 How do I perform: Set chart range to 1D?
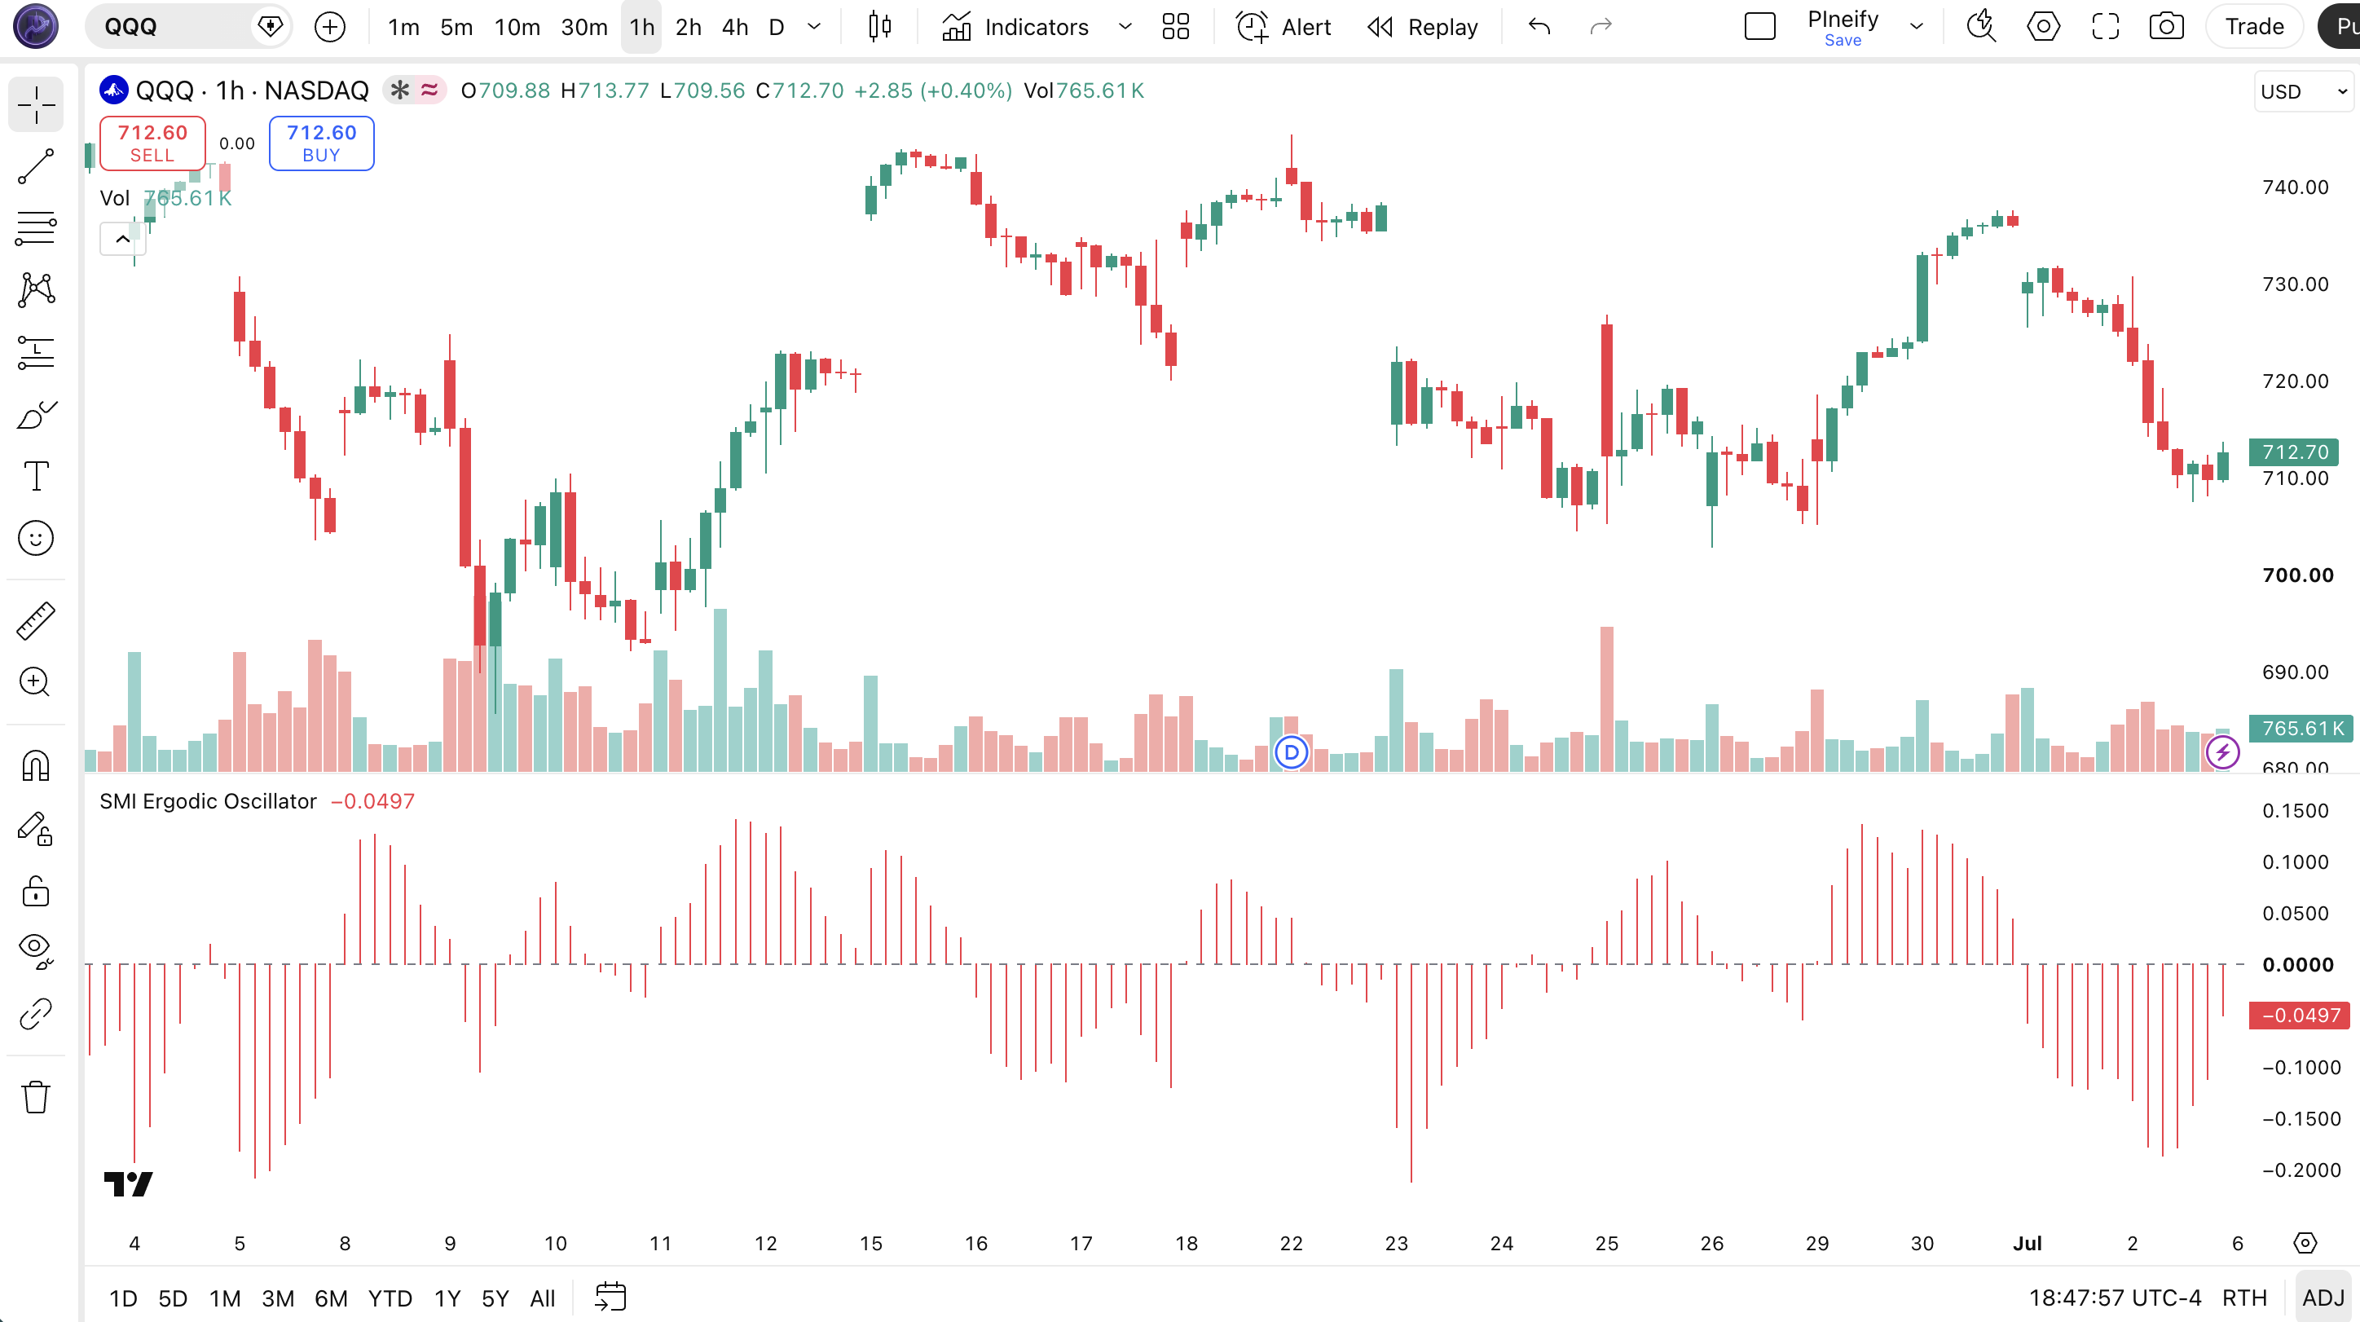pos(123,1298)
